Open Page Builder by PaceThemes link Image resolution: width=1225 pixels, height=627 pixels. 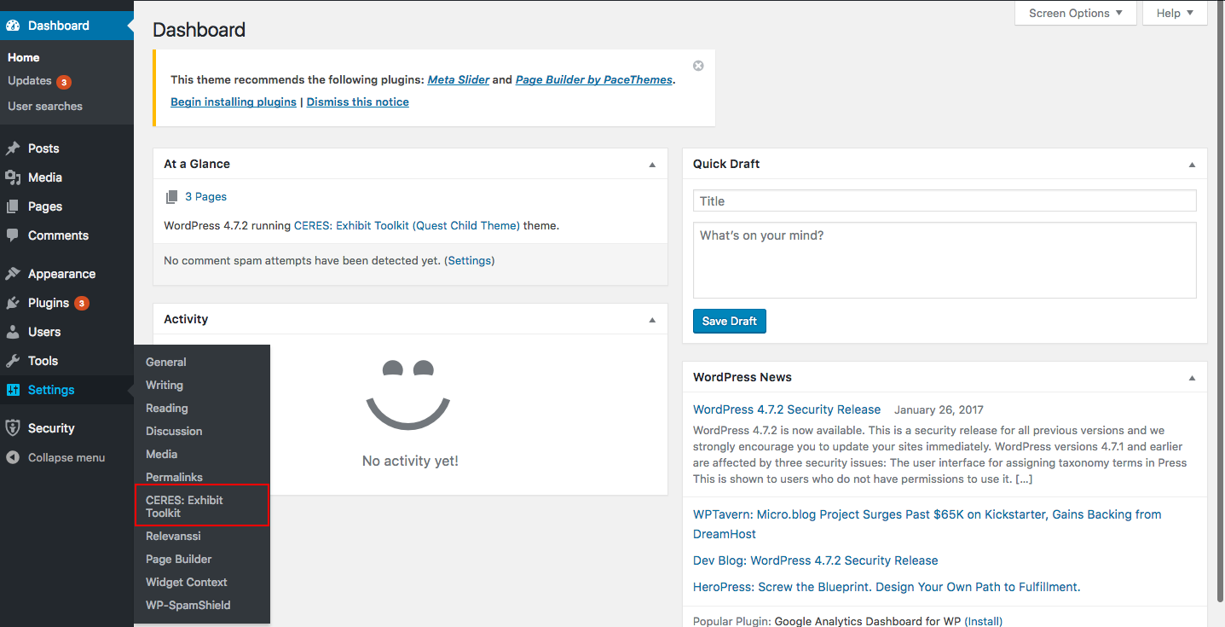click(594, 79)
